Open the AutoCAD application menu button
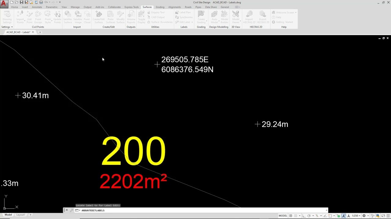The height and width of the screenshot is (219, 391). 4,4
